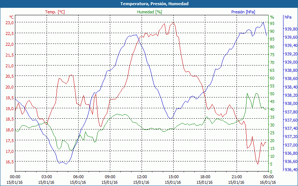This screenshot has width=298, height=186.
Task: Click the 938,00 pressure axis tick
Action: (x=291, y=104)
